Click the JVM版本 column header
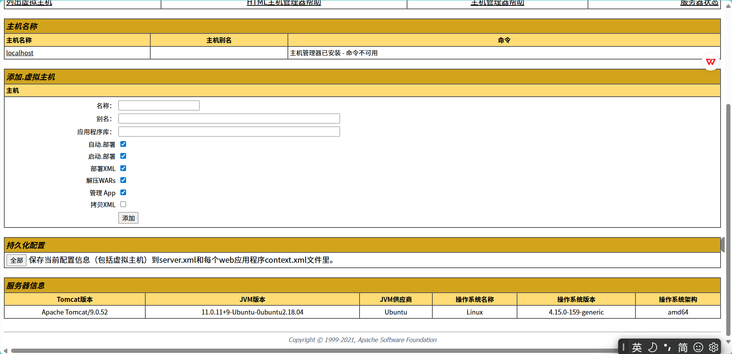Screen dimensions: 732x354 [x=253, y=300]
